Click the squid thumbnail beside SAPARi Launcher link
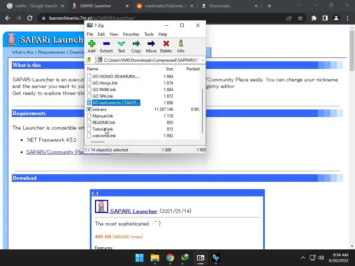This screenshot has height=266, width=355. pos(102,206)
